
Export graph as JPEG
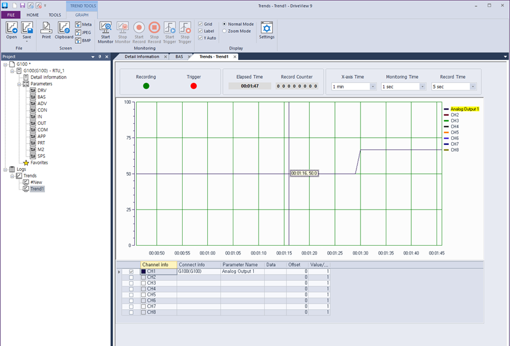tap(83, 33)
